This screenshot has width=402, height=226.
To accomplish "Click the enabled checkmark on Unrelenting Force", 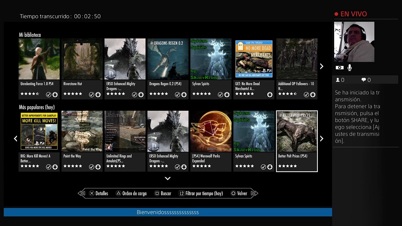I will pyautogui.click(x=49, y=94).
